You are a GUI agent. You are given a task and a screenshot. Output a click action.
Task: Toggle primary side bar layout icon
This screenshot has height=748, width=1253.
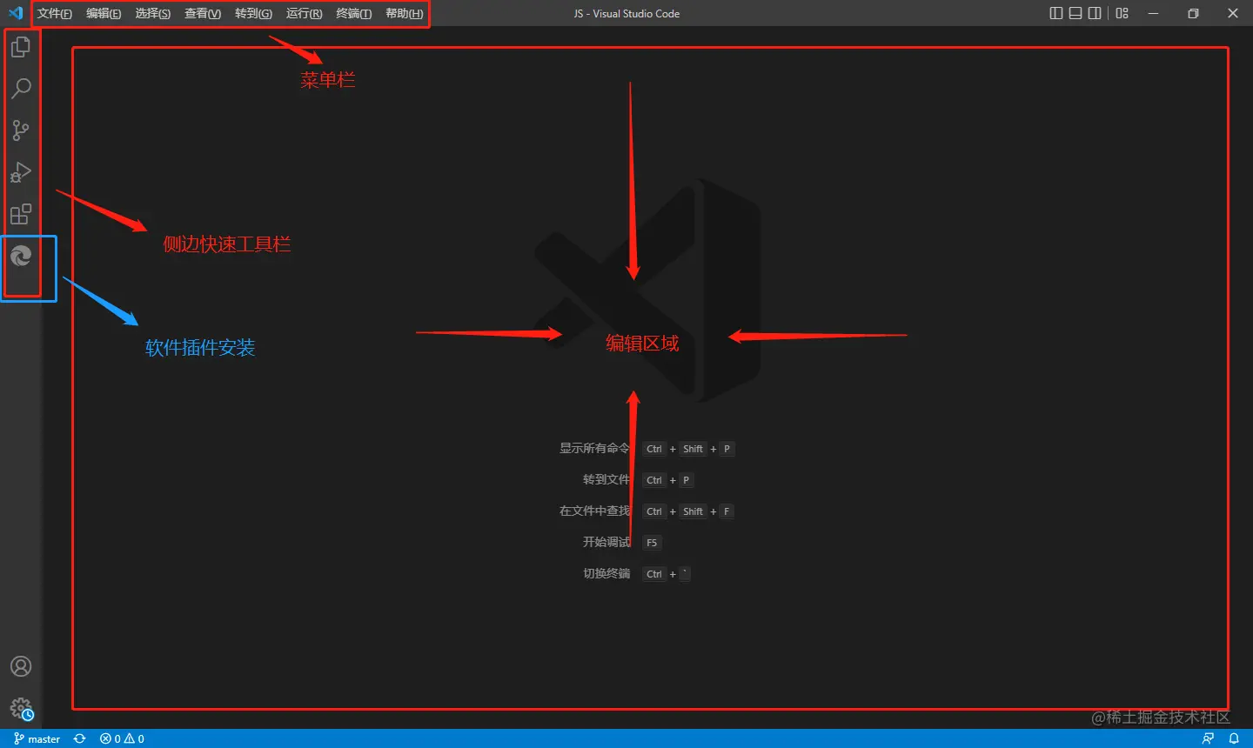pyautogui.click(x=1056, y=13)
